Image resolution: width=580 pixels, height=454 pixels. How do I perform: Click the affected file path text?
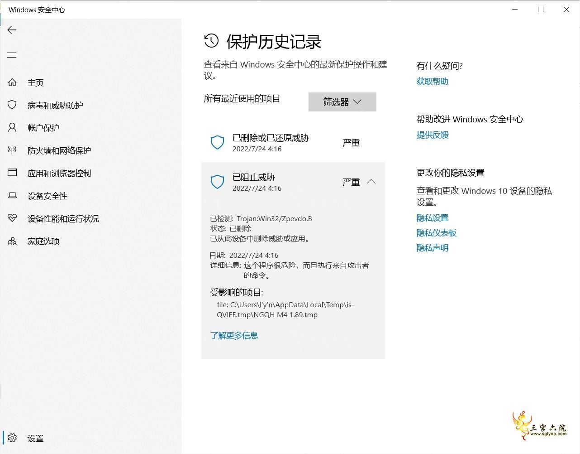point(285,309)
